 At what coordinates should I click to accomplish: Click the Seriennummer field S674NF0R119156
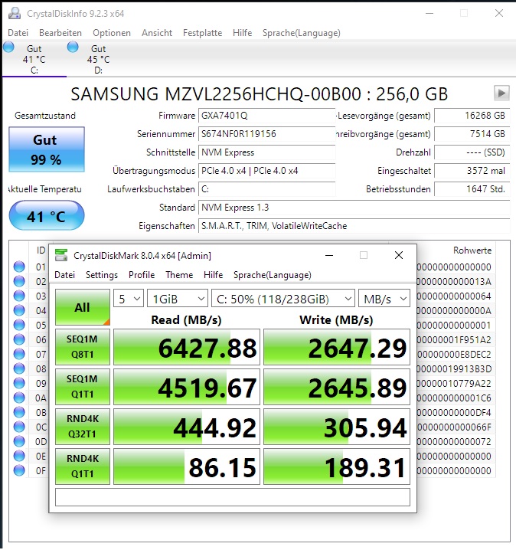point(266,133)
